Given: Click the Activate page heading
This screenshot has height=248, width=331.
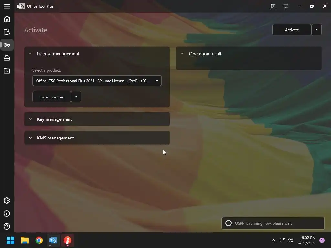Looking at the screenshot, I should (x=36, y=30).
